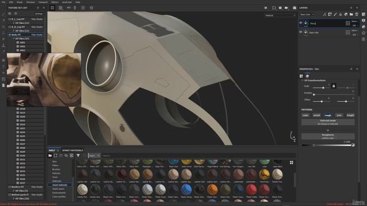Open the Material viewport mode dropdown
Viewport: 367px width, 206px height.
[280, 15]
